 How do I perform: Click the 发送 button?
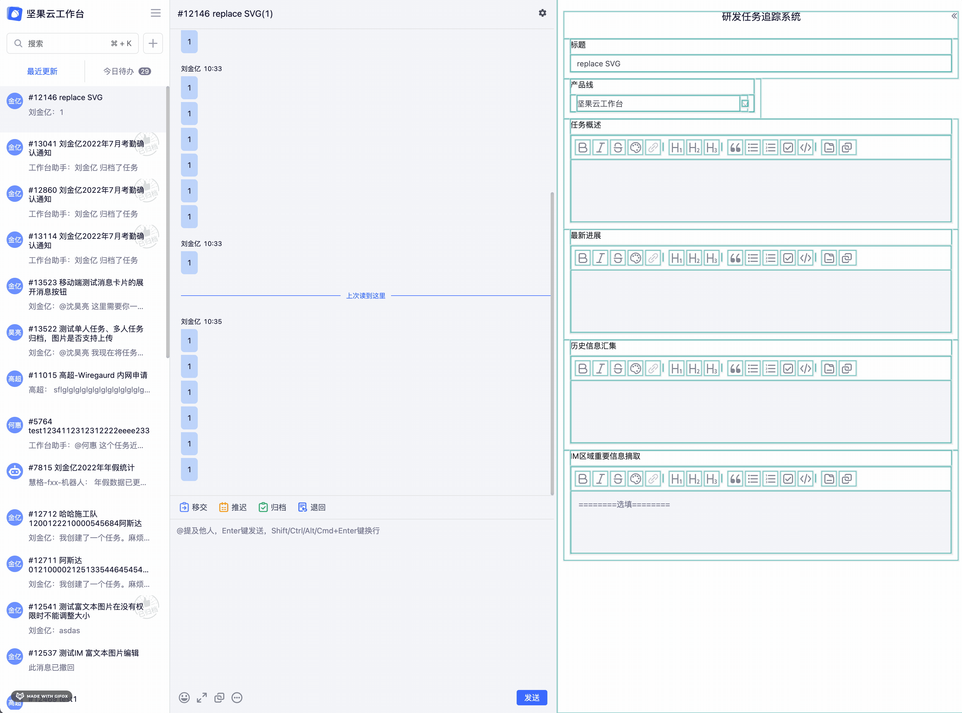531,697
